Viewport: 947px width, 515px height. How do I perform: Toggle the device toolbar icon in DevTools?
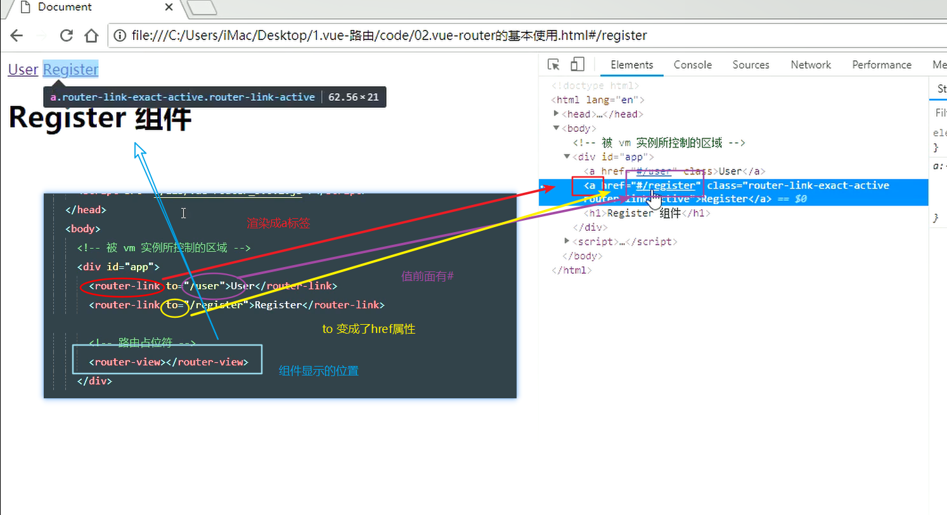click(577, 65)
